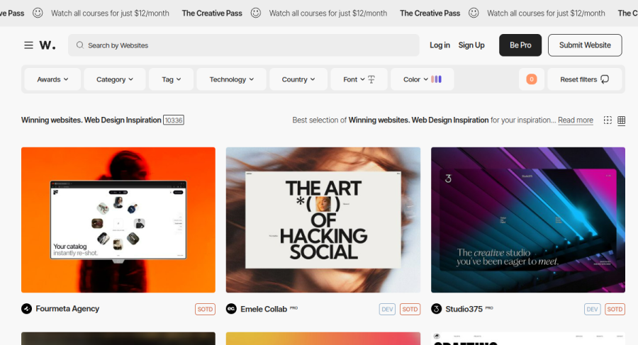Switch to grid view icon
638x345 pixels.
click(621, 120)
